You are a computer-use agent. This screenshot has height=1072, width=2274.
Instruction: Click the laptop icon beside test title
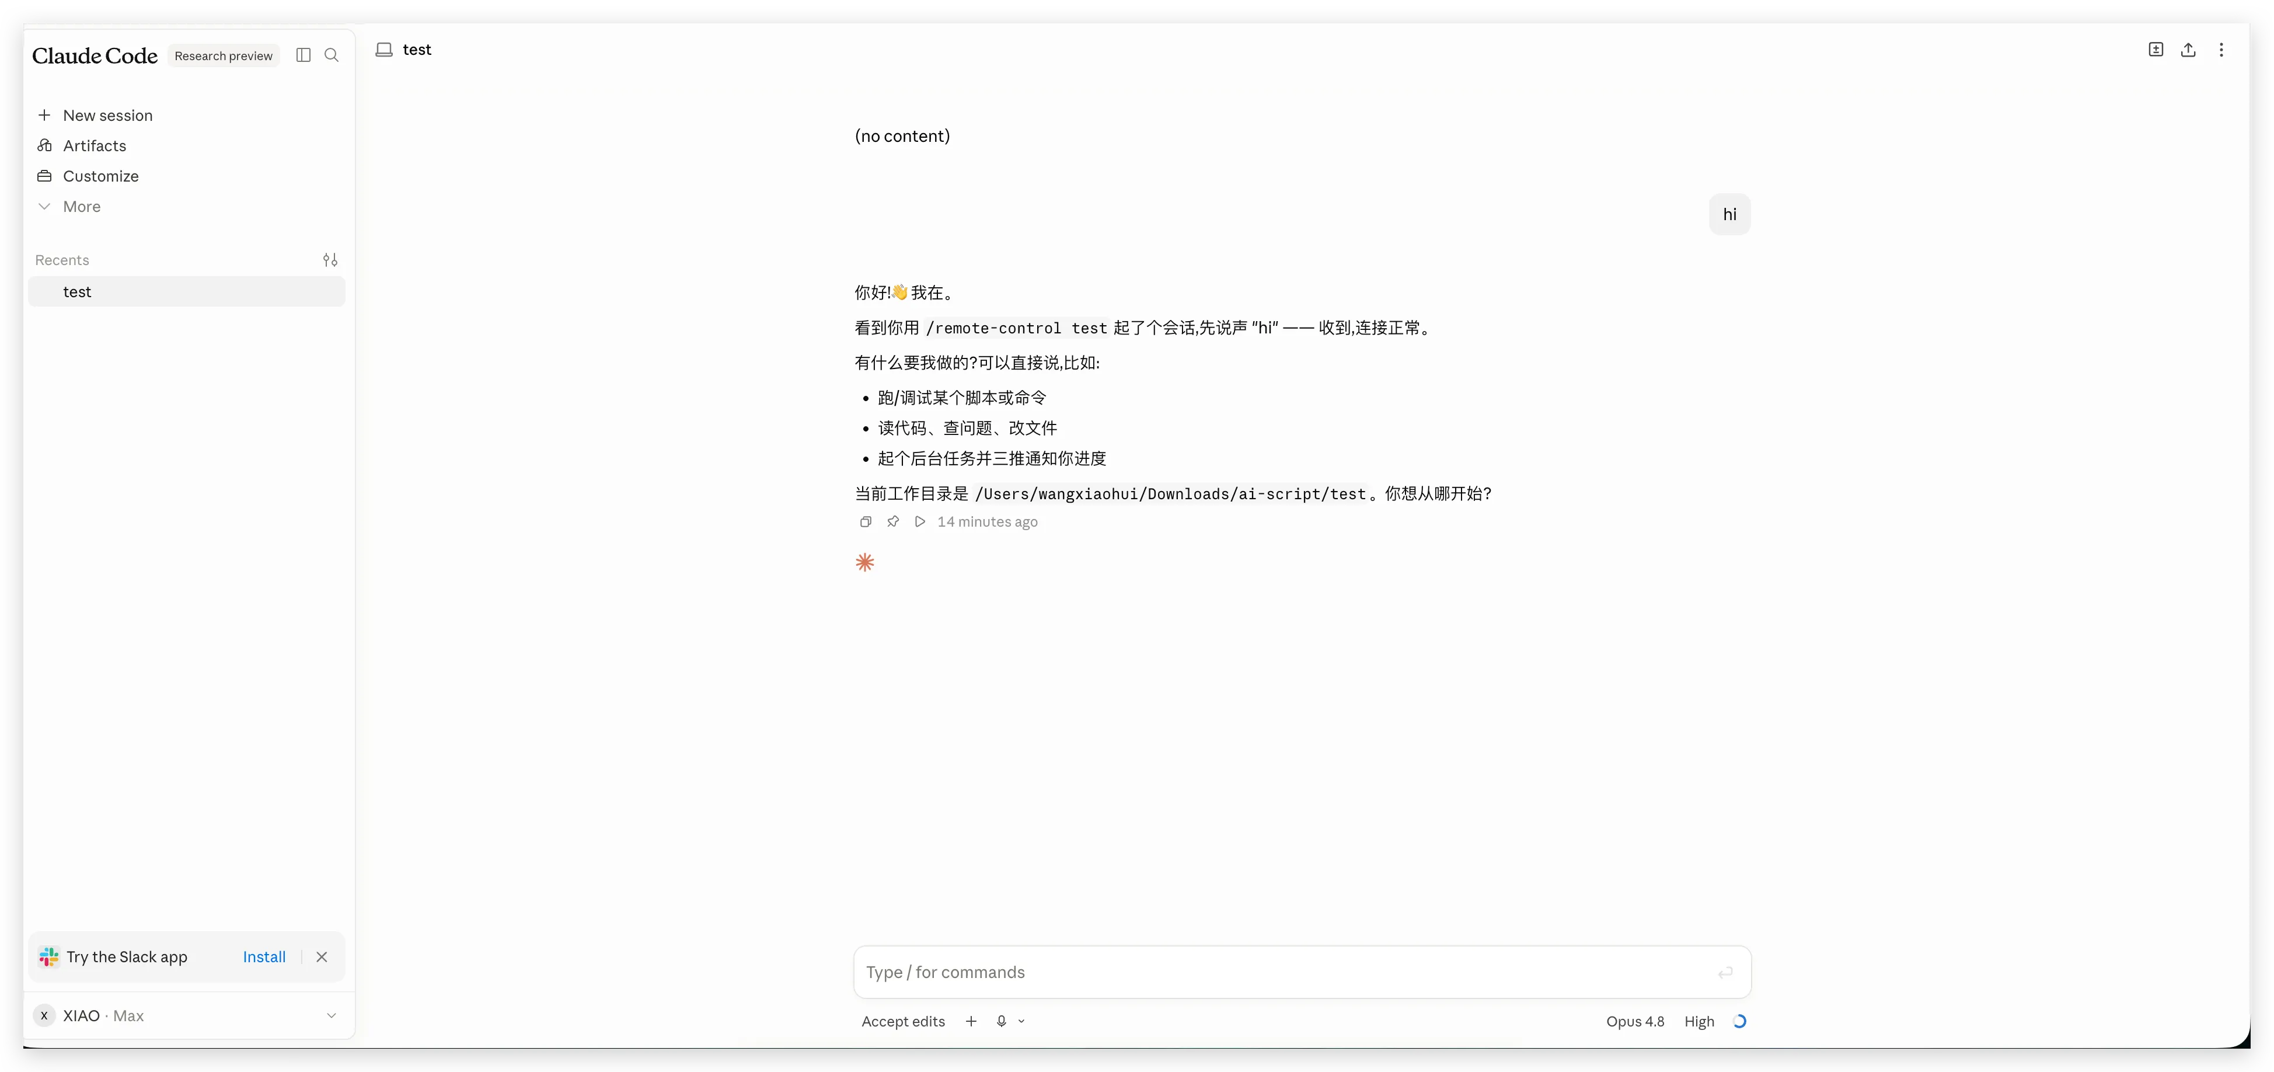(x=384, y=50)
